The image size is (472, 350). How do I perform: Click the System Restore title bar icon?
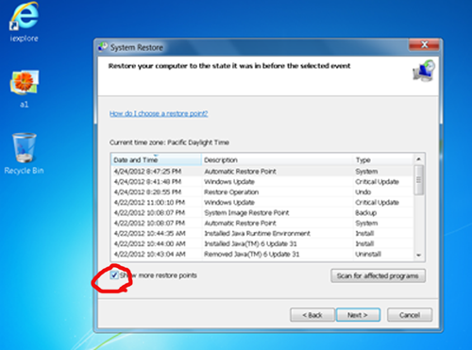click(103, 47)
